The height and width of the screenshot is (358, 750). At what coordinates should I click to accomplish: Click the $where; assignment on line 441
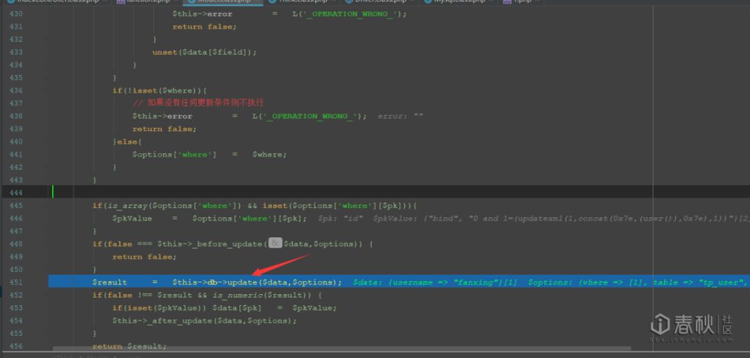coord(269,155)
